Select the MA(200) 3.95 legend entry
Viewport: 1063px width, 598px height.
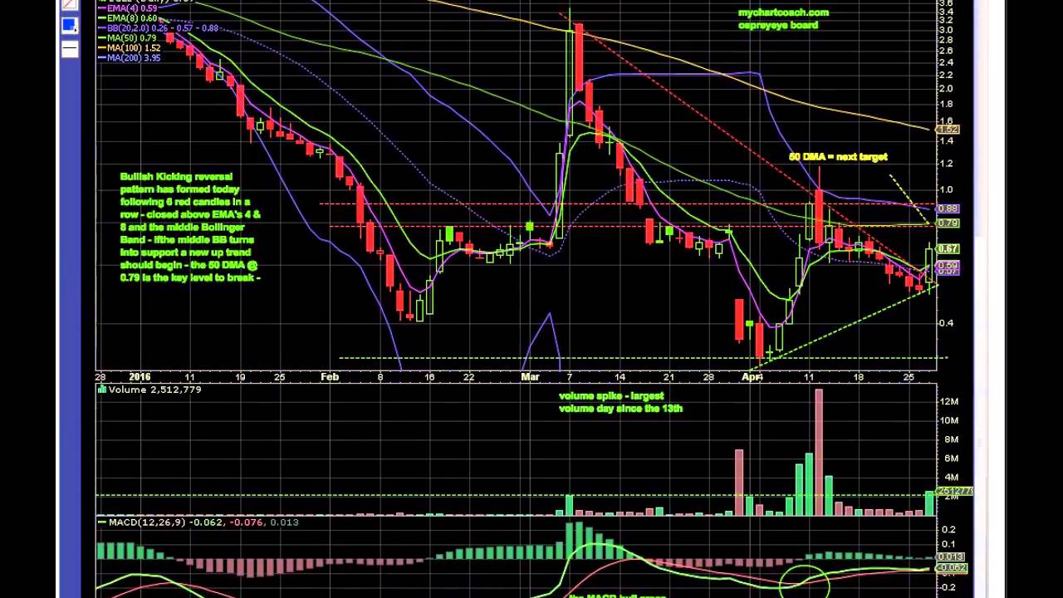[130, 58]
